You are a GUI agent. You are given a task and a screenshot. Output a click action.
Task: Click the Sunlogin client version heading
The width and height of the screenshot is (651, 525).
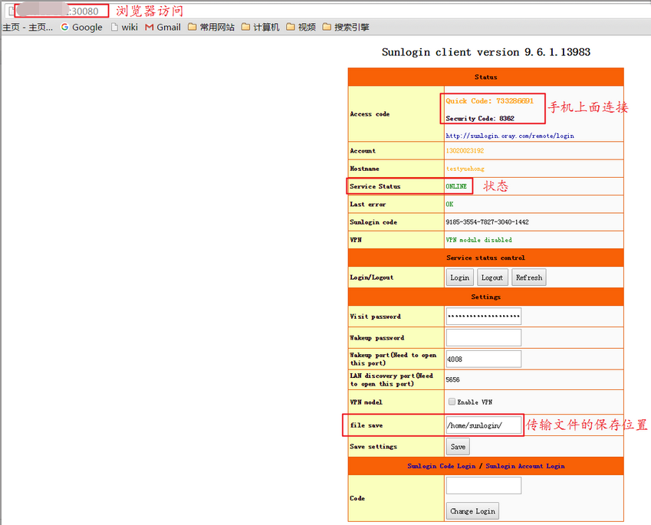coord(486,52)
